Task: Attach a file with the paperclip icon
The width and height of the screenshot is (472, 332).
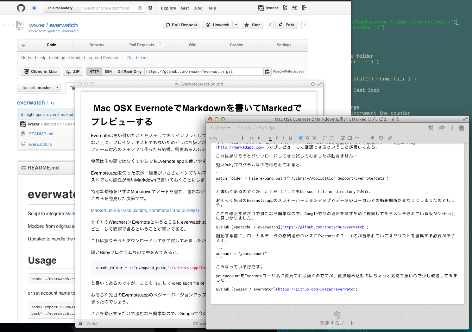Action: (x=390, y=138)
